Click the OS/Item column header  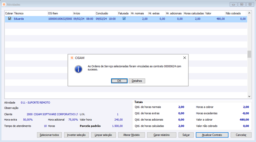(60, 13)
